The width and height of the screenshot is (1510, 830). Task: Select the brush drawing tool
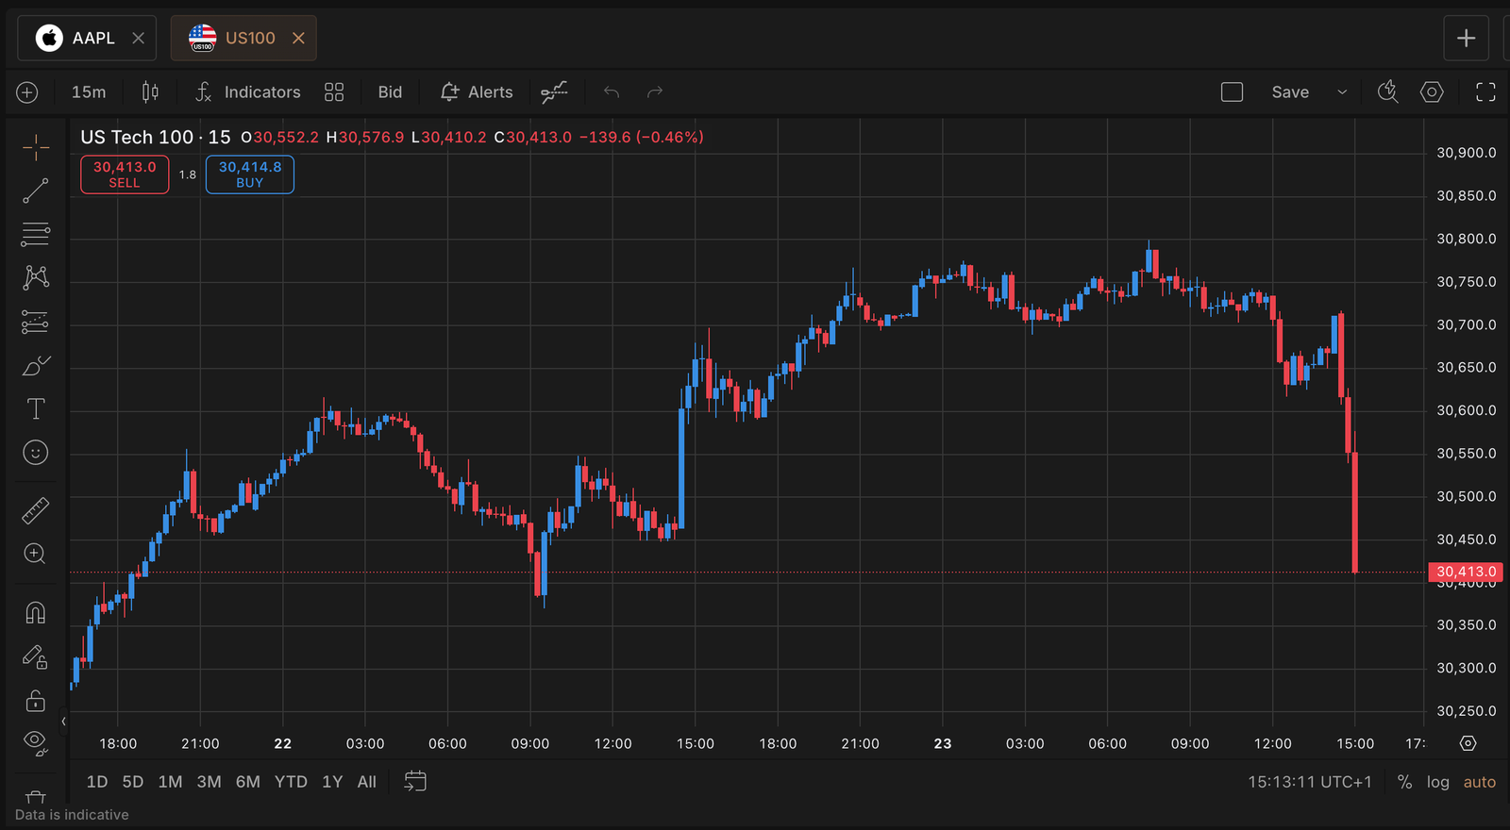[36, 365]
